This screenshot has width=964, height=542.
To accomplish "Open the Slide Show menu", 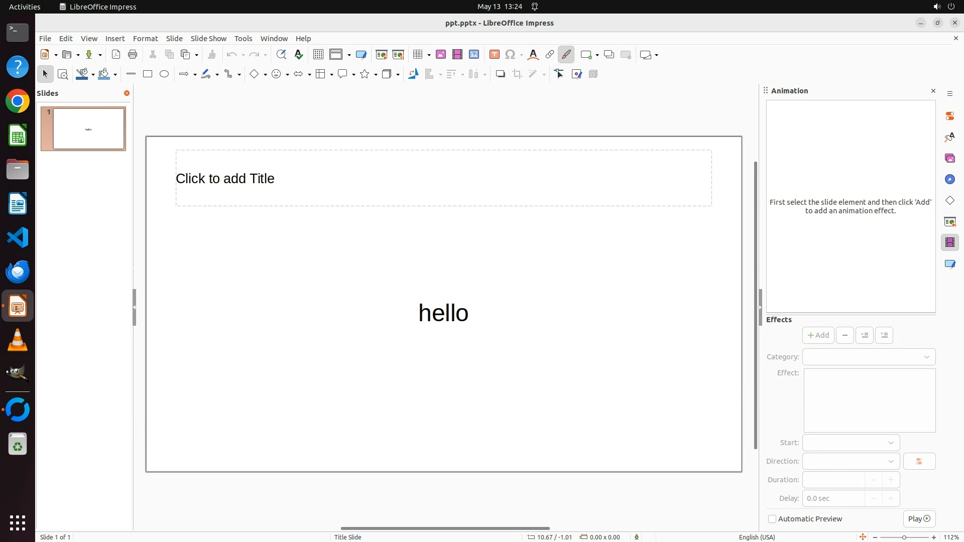I will [208, 39].
